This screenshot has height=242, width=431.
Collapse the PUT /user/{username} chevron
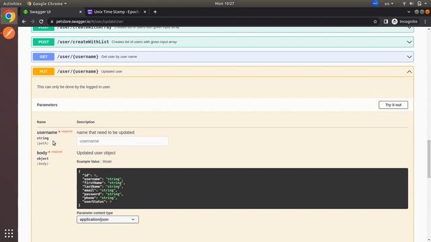[409, 72]
